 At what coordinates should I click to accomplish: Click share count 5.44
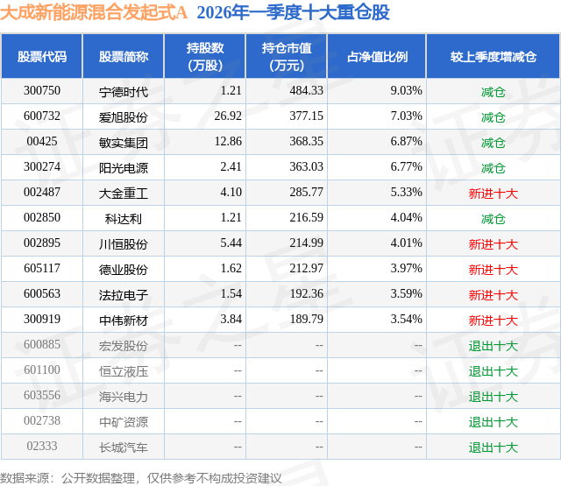(231, 243)
